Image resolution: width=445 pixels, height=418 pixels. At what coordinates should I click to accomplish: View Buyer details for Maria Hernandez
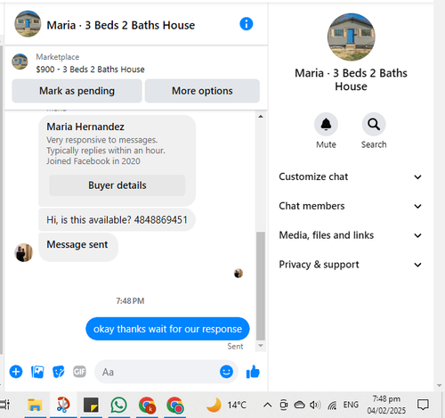click(117, 185)
